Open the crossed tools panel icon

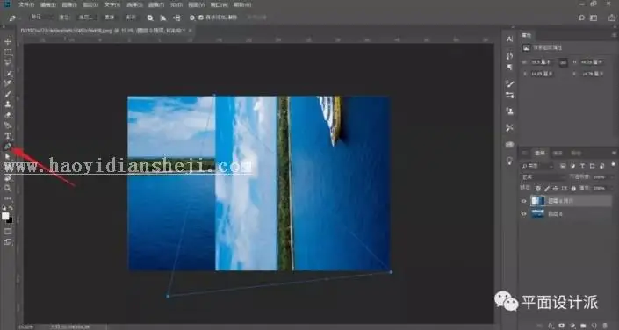509,128
